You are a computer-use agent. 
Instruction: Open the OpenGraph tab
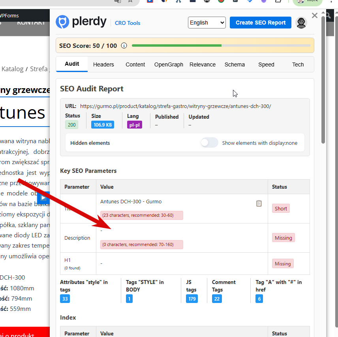click(x=169, y=64)
